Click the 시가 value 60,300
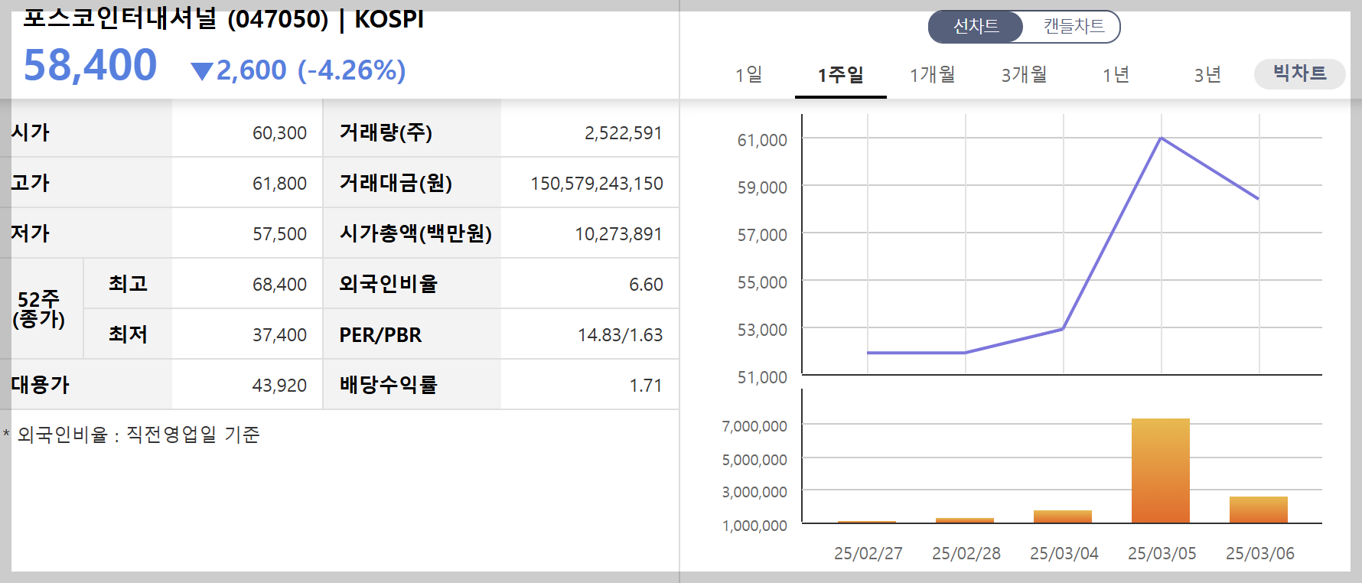This screenshot has height=583, width=1362. (x=279, y=133)
